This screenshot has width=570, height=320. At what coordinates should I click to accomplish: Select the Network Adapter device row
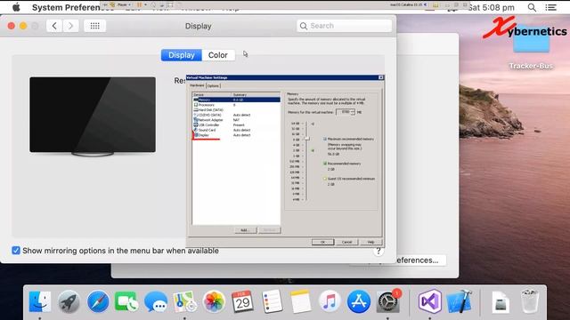(x=236, y=120)
